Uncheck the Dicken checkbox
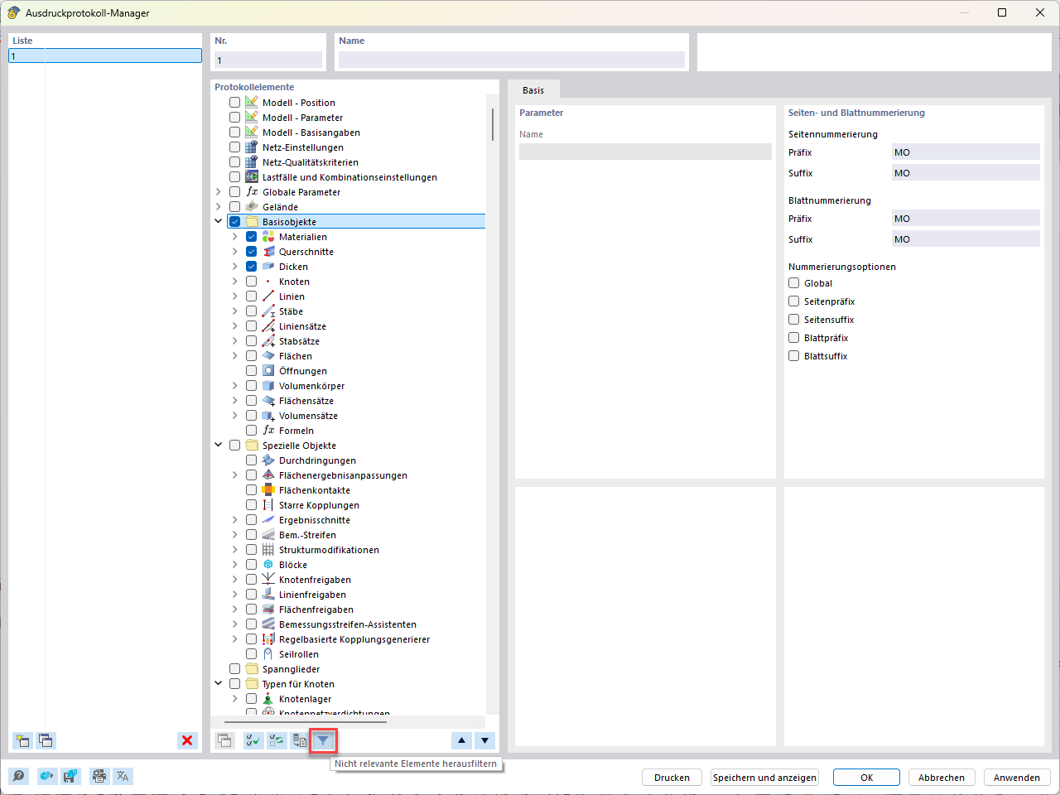The width and height of the screenshot is (1060, 795). 252,267
